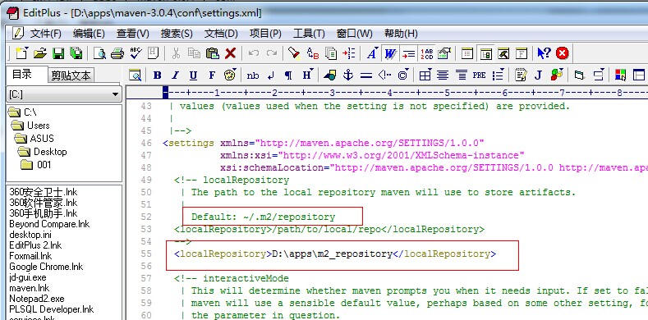
Task: Select Google Chrome.lnk in file list
Action: [x=46, y=267]
